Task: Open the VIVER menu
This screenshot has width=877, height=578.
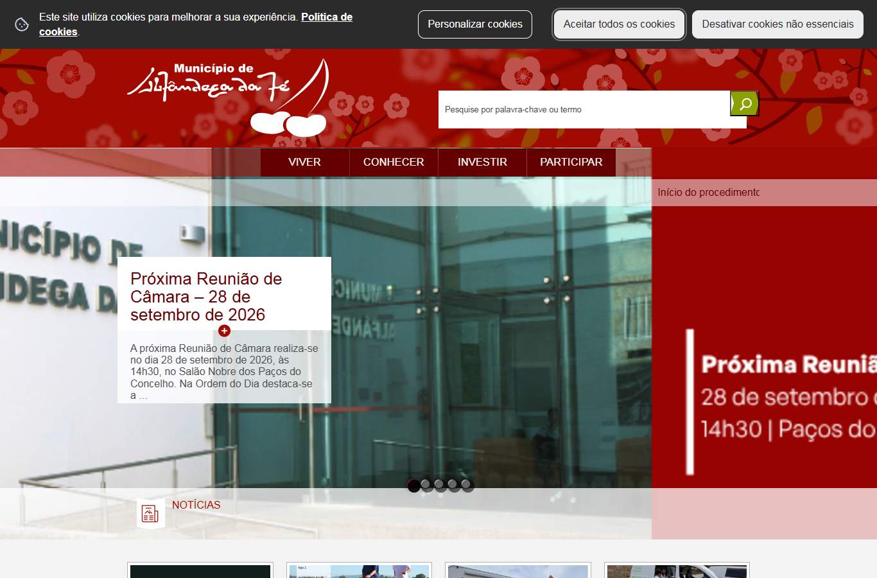Action: (x=304, y=162)
